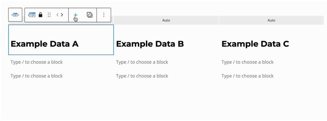Select the Example Data A heading

click(45, 44)
